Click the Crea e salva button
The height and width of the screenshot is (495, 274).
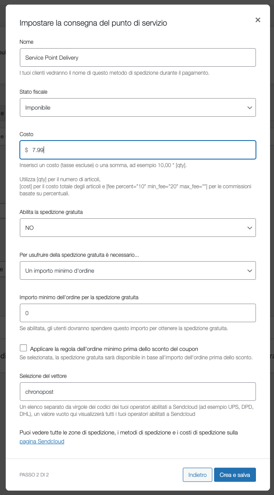coord(235,475)
